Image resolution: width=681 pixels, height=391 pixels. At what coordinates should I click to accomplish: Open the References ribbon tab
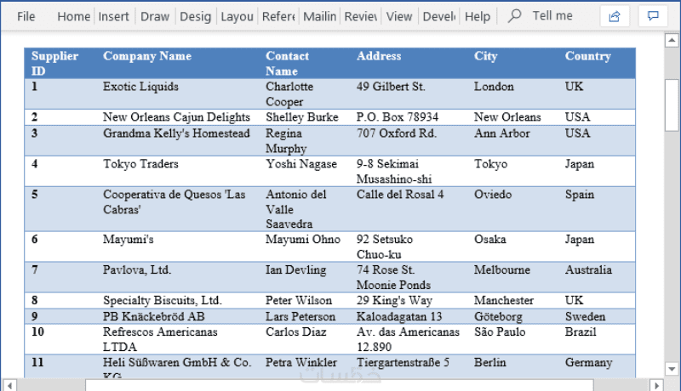278,16
